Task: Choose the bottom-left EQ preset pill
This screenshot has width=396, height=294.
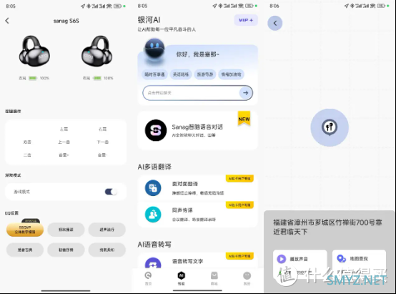Action: point(25,250)
